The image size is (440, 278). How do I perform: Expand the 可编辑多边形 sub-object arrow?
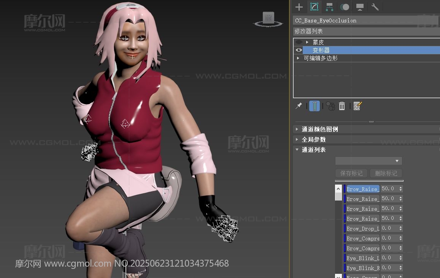pyautogui.click(x=298, y=58)
